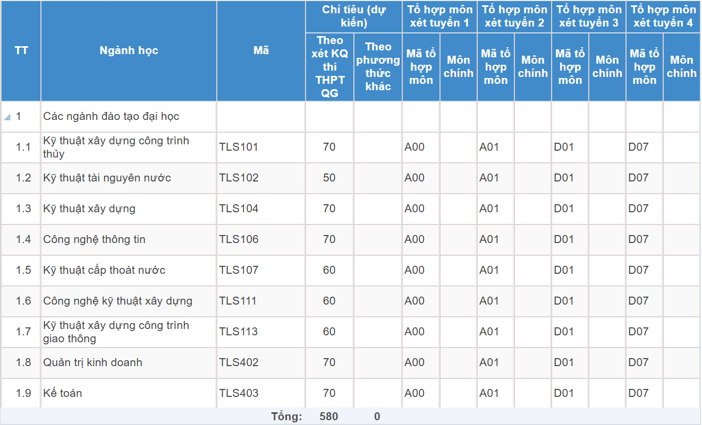Click the Ngành học column header
702x425 pixels.
click(129, 51)
